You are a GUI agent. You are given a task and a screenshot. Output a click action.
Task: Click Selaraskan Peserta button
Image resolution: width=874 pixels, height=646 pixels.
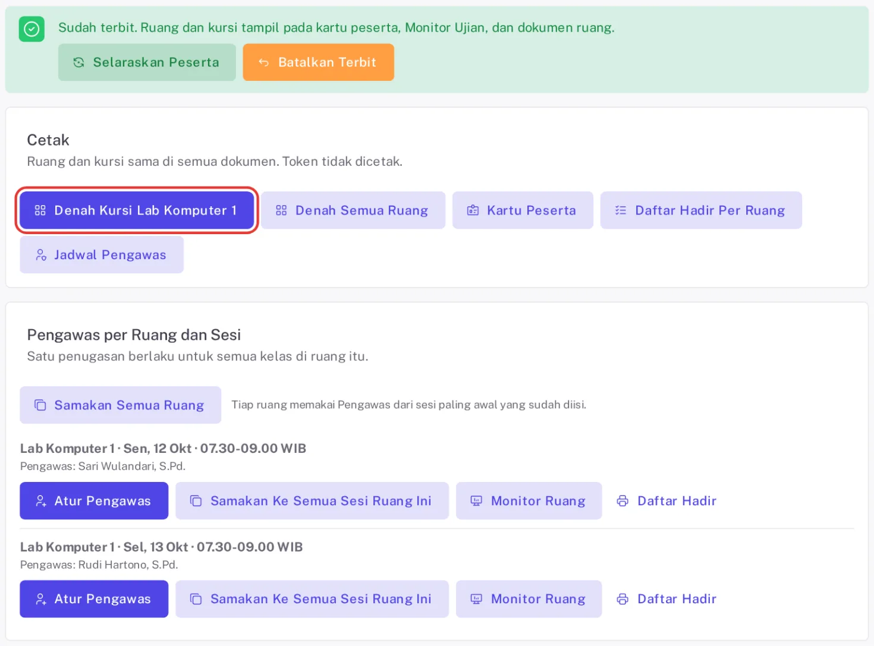147,62
